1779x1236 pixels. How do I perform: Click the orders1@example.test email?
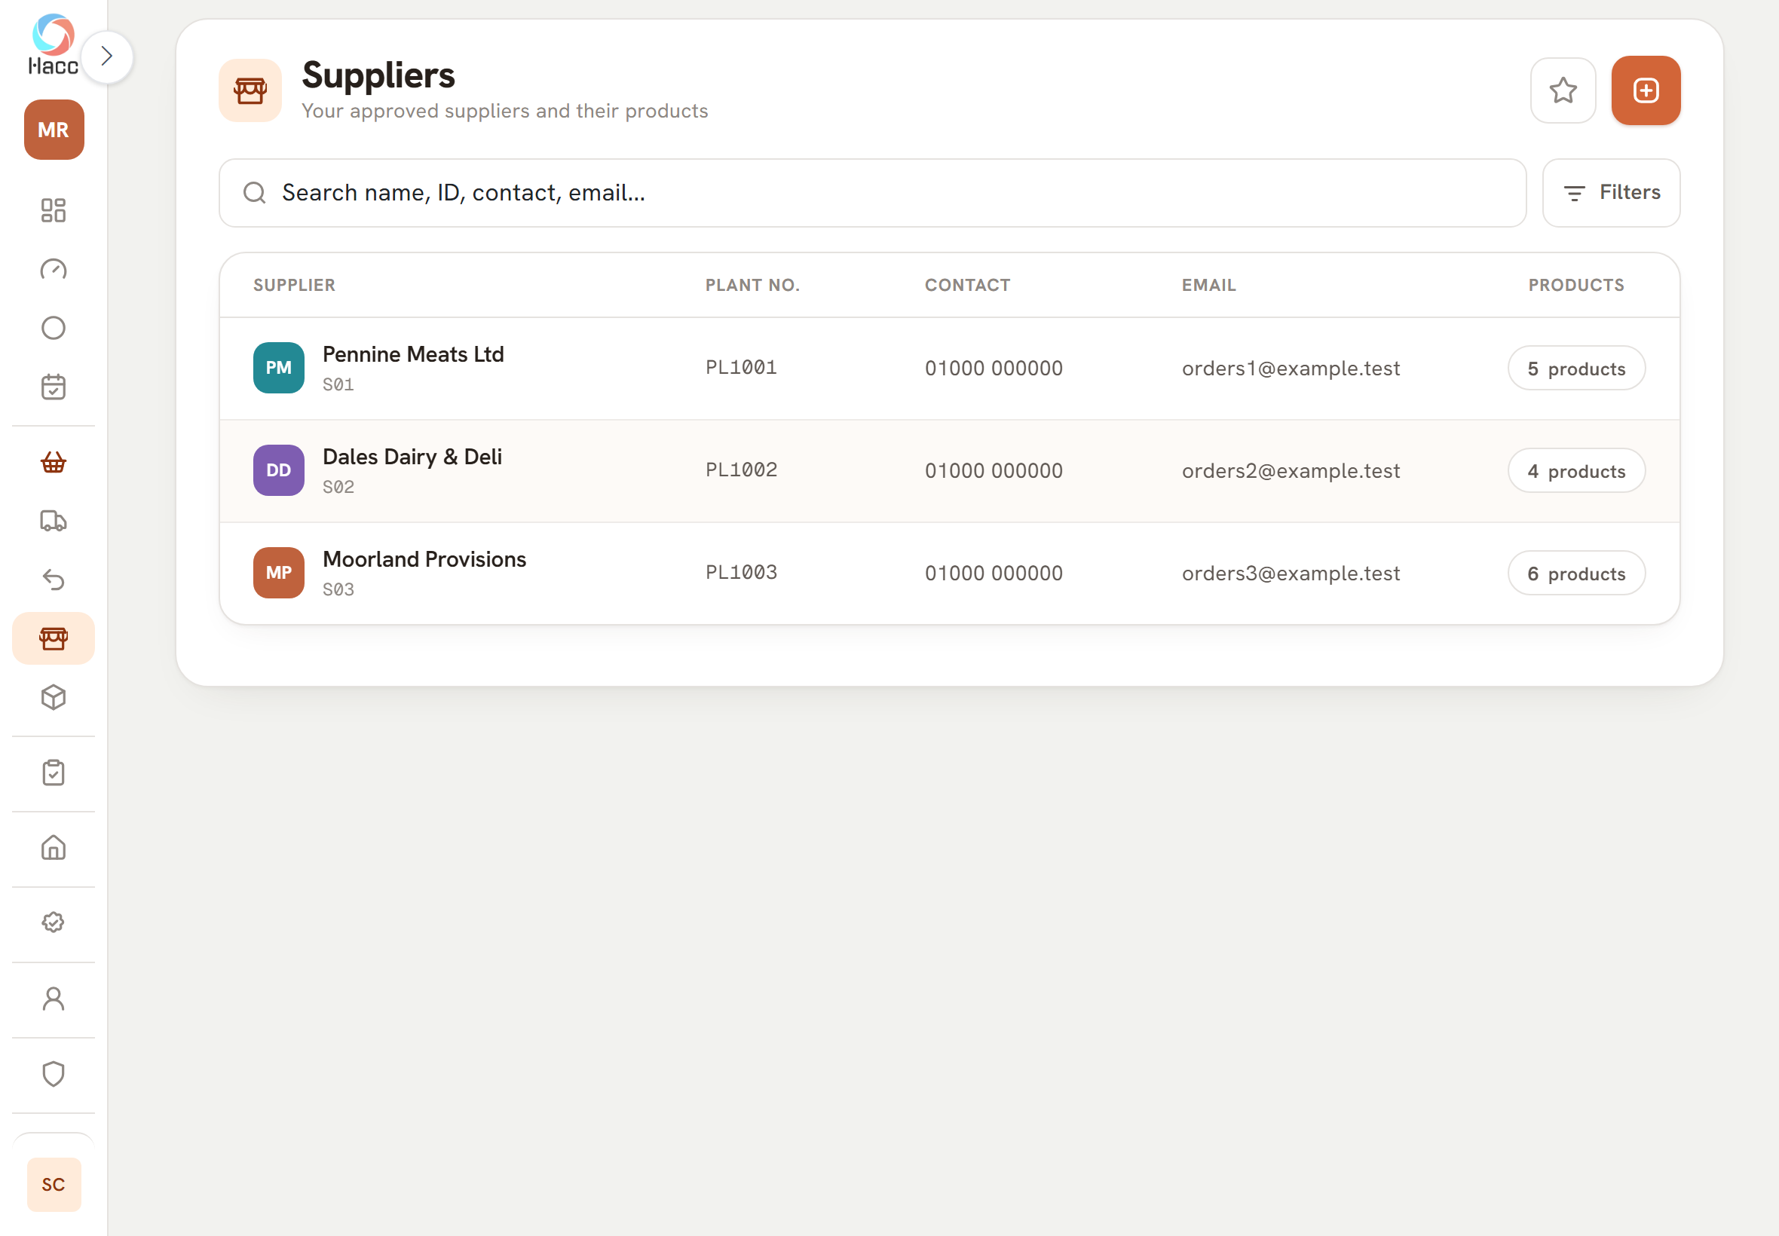click(1291, 369)
